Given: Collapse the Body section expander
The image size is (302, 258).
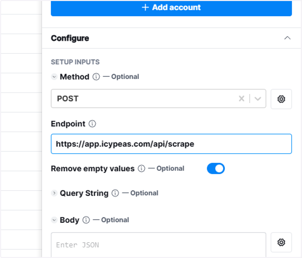Looking at the screenshot, I should click(x=54, y=220).
